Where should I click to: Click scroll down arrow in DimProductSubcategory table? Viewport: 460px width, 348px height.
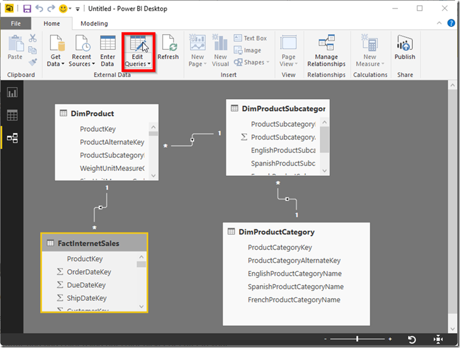(x=324, y=171)
